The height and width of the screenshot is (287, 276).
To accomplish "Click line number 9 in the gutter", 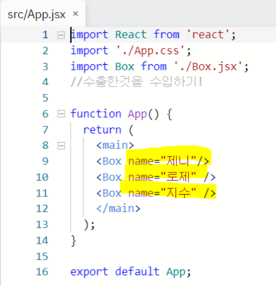I will [46, 161].
